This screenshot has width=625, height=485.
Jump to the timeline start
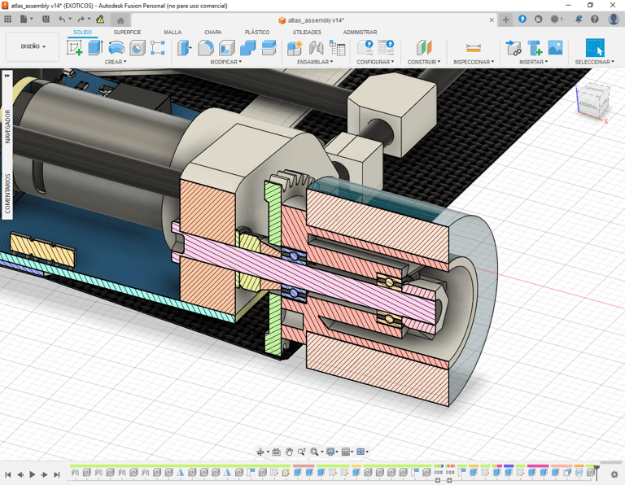[x=8, y=474]
